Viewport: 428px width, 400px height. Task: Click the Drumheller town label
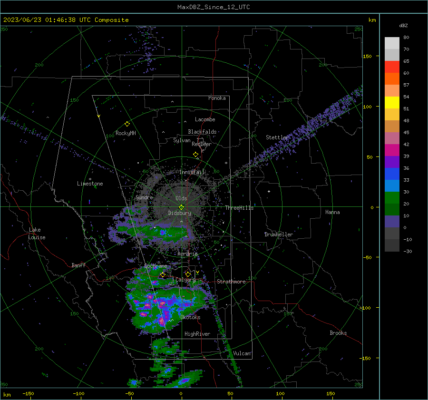[x=279, y=234]
